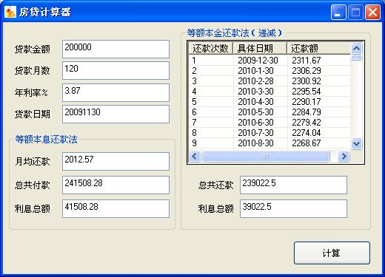
Task: Click the list's vertical scroll up arrow
Action: pyautogui.click(x=356, y=48)
